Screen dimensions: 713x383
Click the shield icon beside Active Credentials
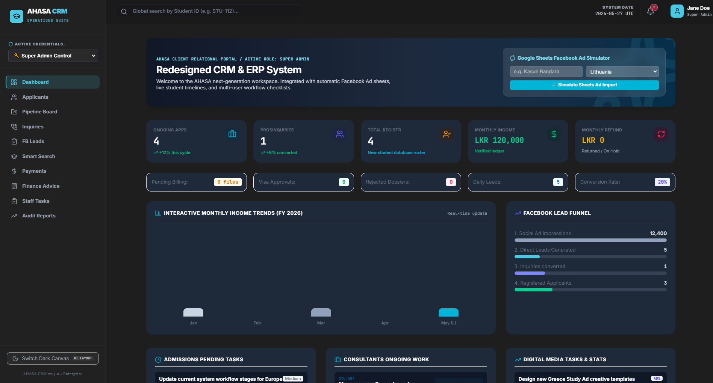[11, 44]
